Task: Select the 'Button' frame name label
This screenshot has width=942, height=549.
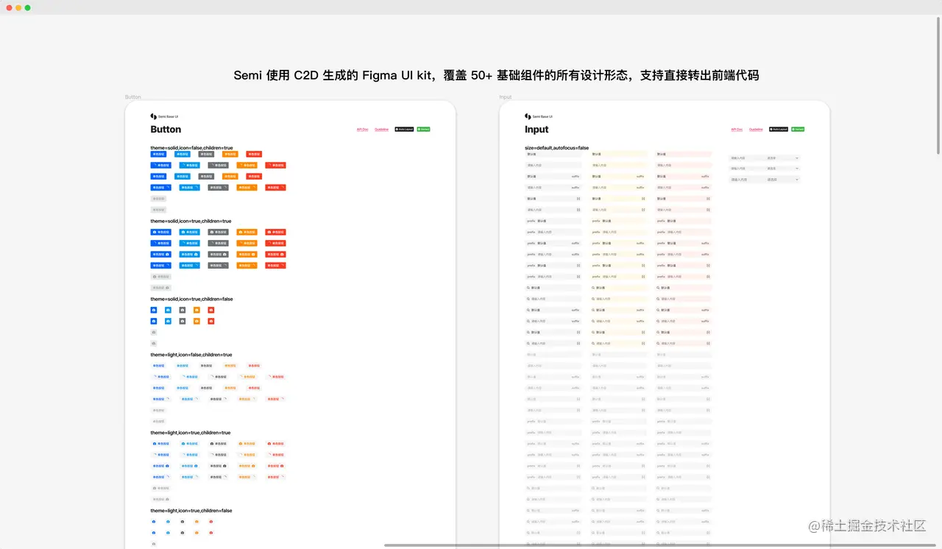Action: tap(132, 97)
